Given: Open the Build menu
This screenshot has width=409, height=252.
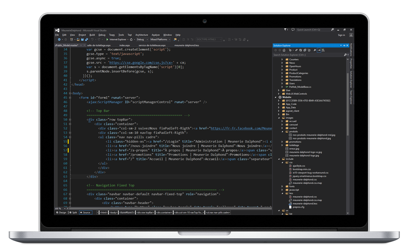Looking at the screenshot, I should (x=92, y=35).
